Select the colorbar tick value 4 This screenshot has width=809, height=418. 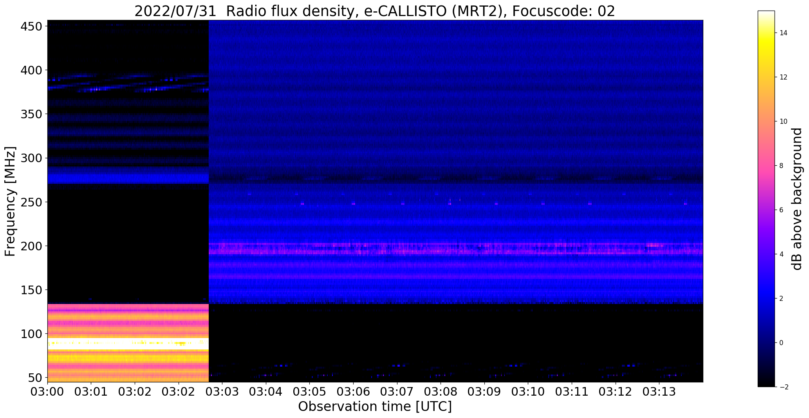(782, 254)
